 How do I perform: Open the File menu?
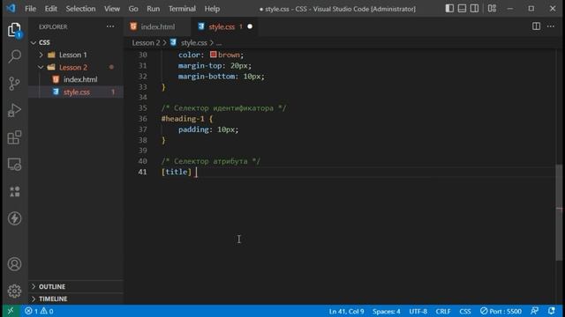pos(30,9)
